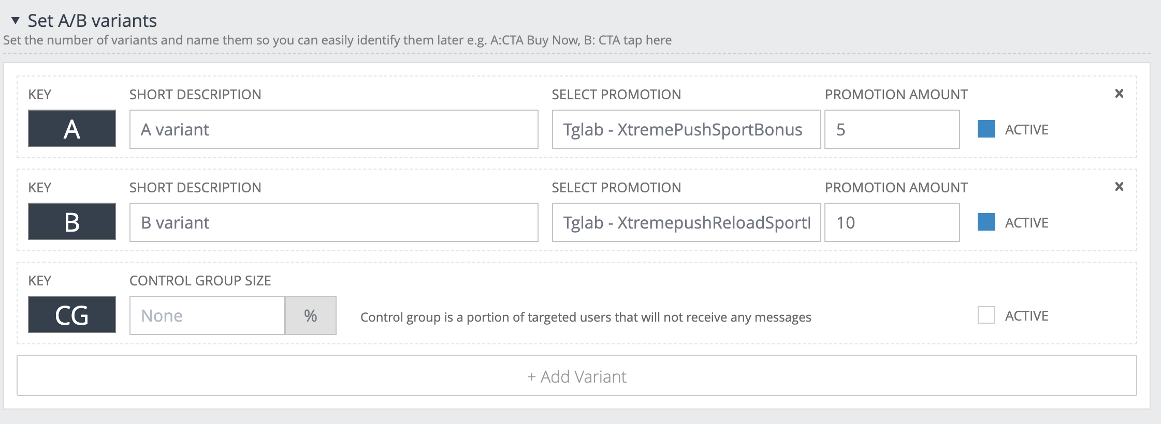Edit the 'B variant' short description field
This screenshot has width=1161, height=424.
coord(333,222)
